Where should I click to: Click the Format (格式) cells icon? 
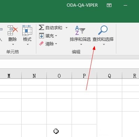tap(27, 30)
